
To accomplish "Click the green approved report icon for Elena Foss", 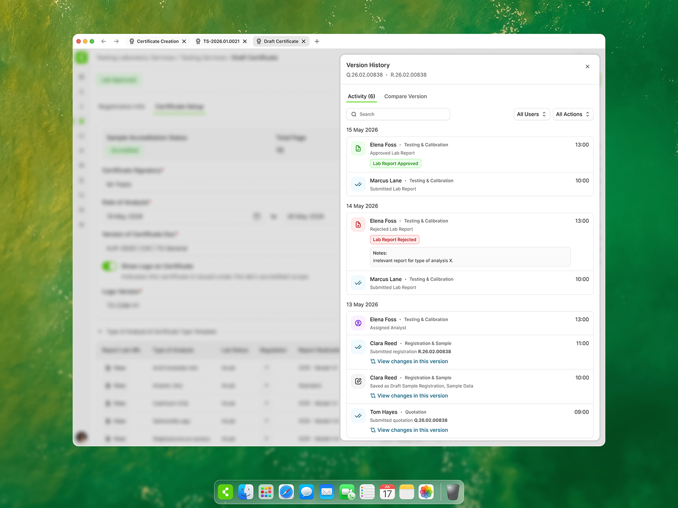I will pos(358,149).
